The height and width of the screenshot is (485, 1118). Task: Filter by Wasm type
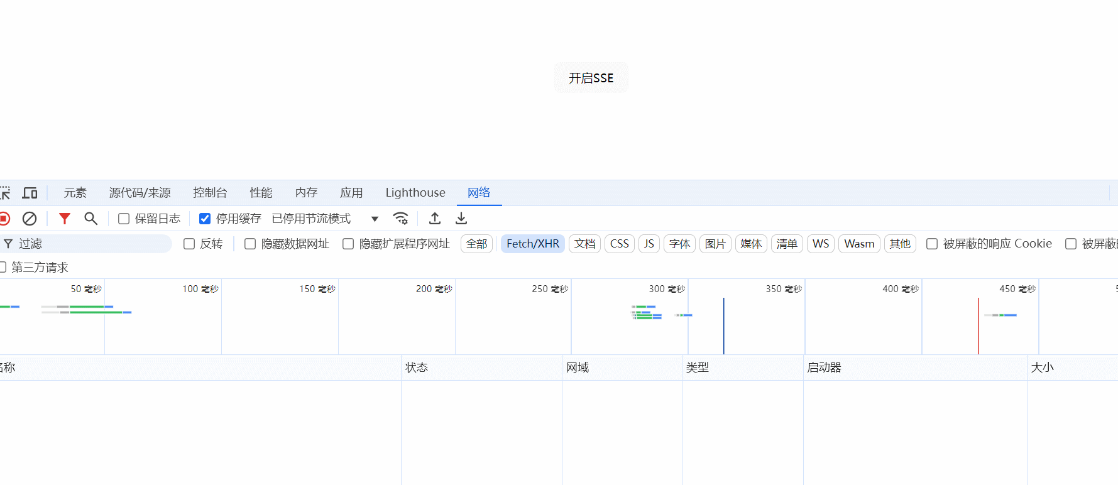(x=859, y=244)
